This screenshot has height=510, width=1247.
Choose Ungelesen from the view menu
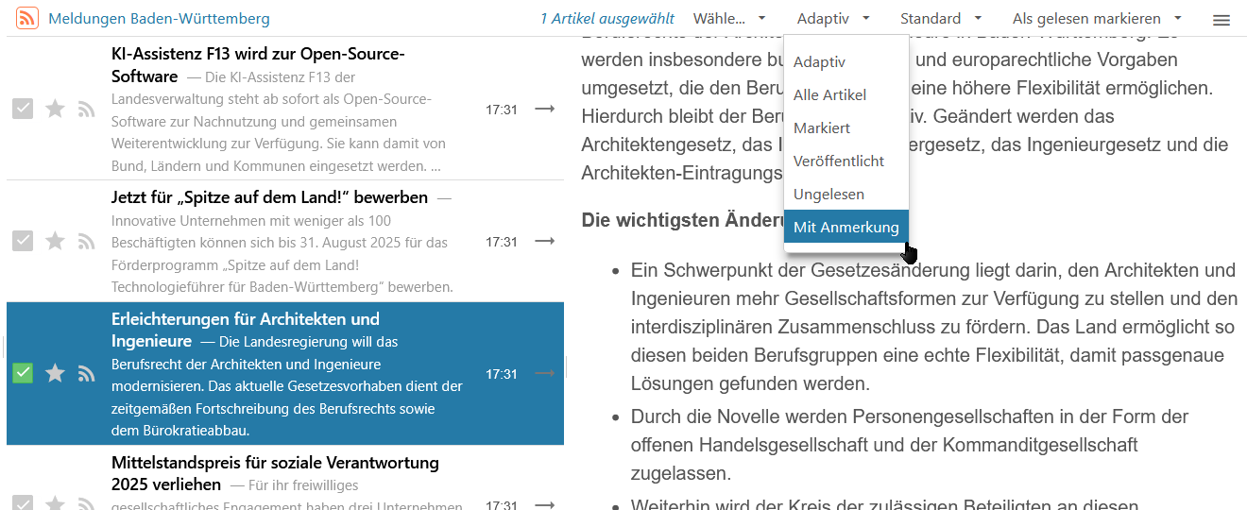[846, 194]
